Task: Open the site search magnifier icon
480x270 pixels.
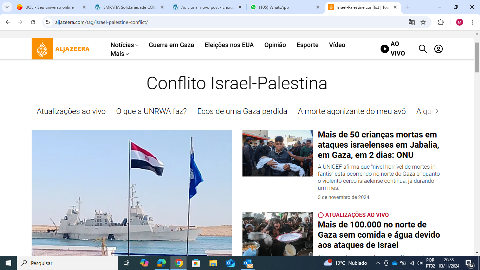Action: 423,49
